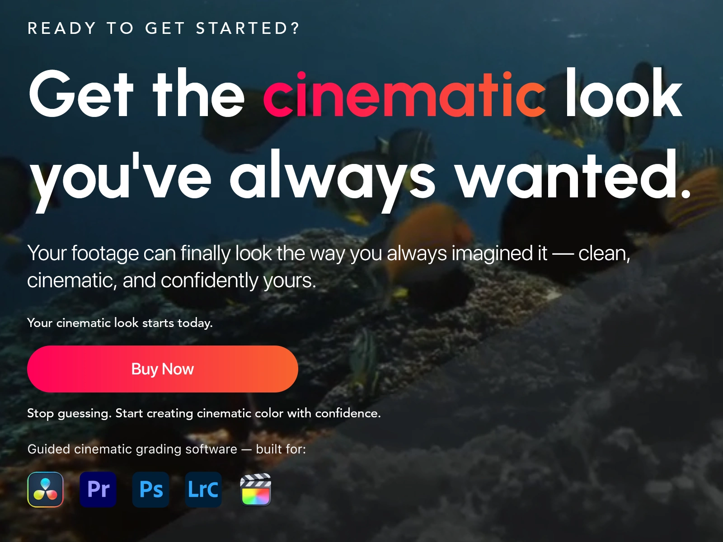Click the Buy Now button
Image resolution: width=723 pixels, height=542 pixels.
click(x=163, y=369)
